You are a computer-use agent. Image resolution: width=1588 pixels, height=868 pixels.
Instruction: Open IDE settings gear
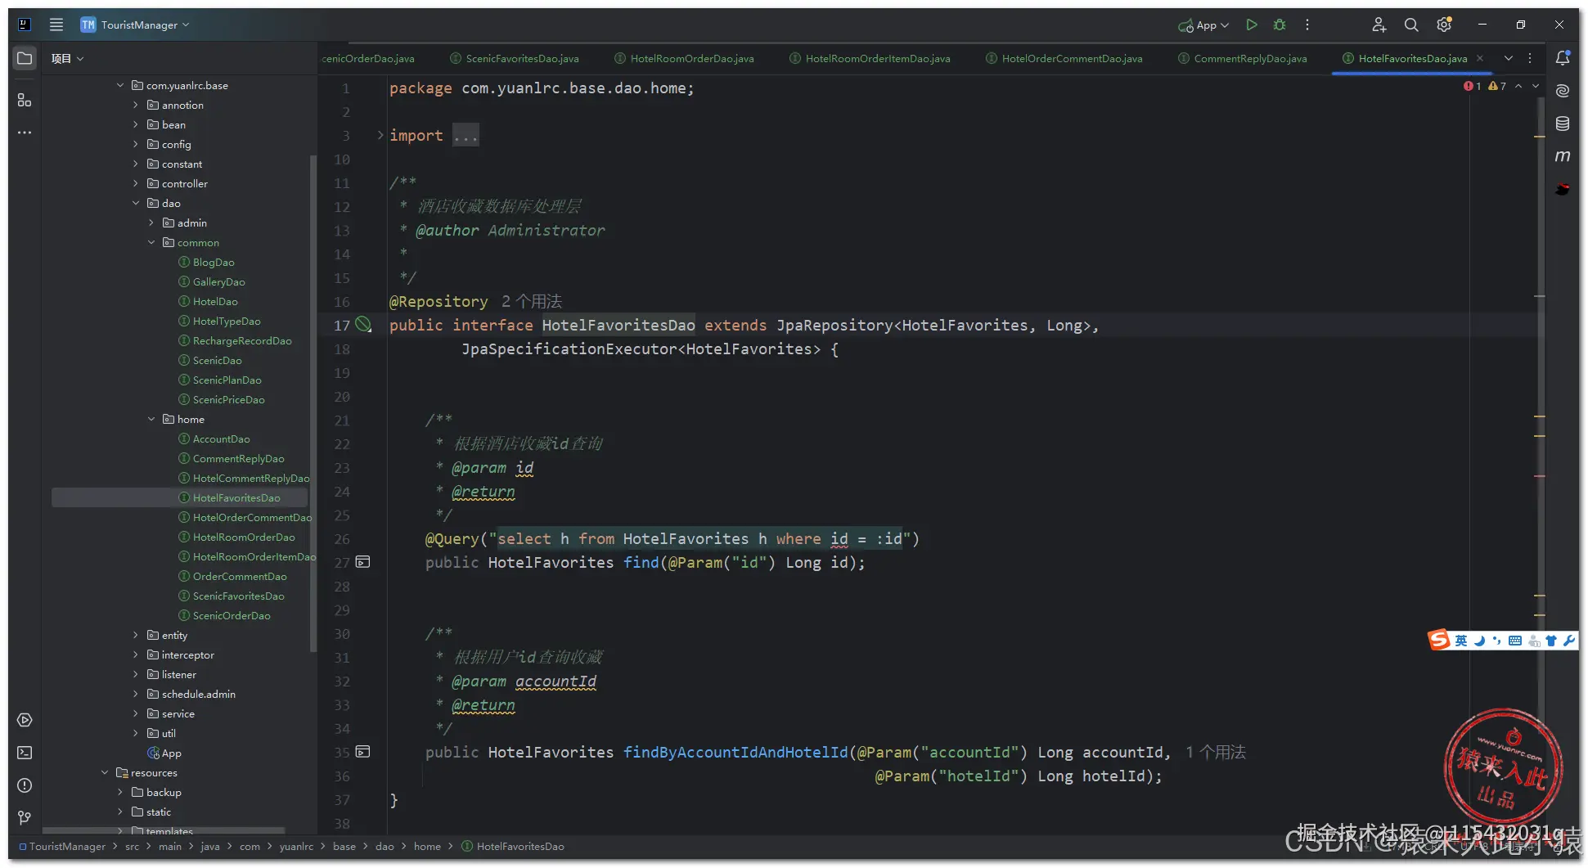coord(1445,25)
